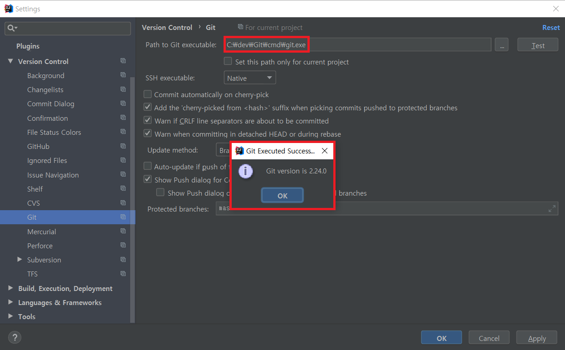Open the Issue Navigation settings page
Image resolution: width=565 pixels, height=350 pixels.
(53, 175)
